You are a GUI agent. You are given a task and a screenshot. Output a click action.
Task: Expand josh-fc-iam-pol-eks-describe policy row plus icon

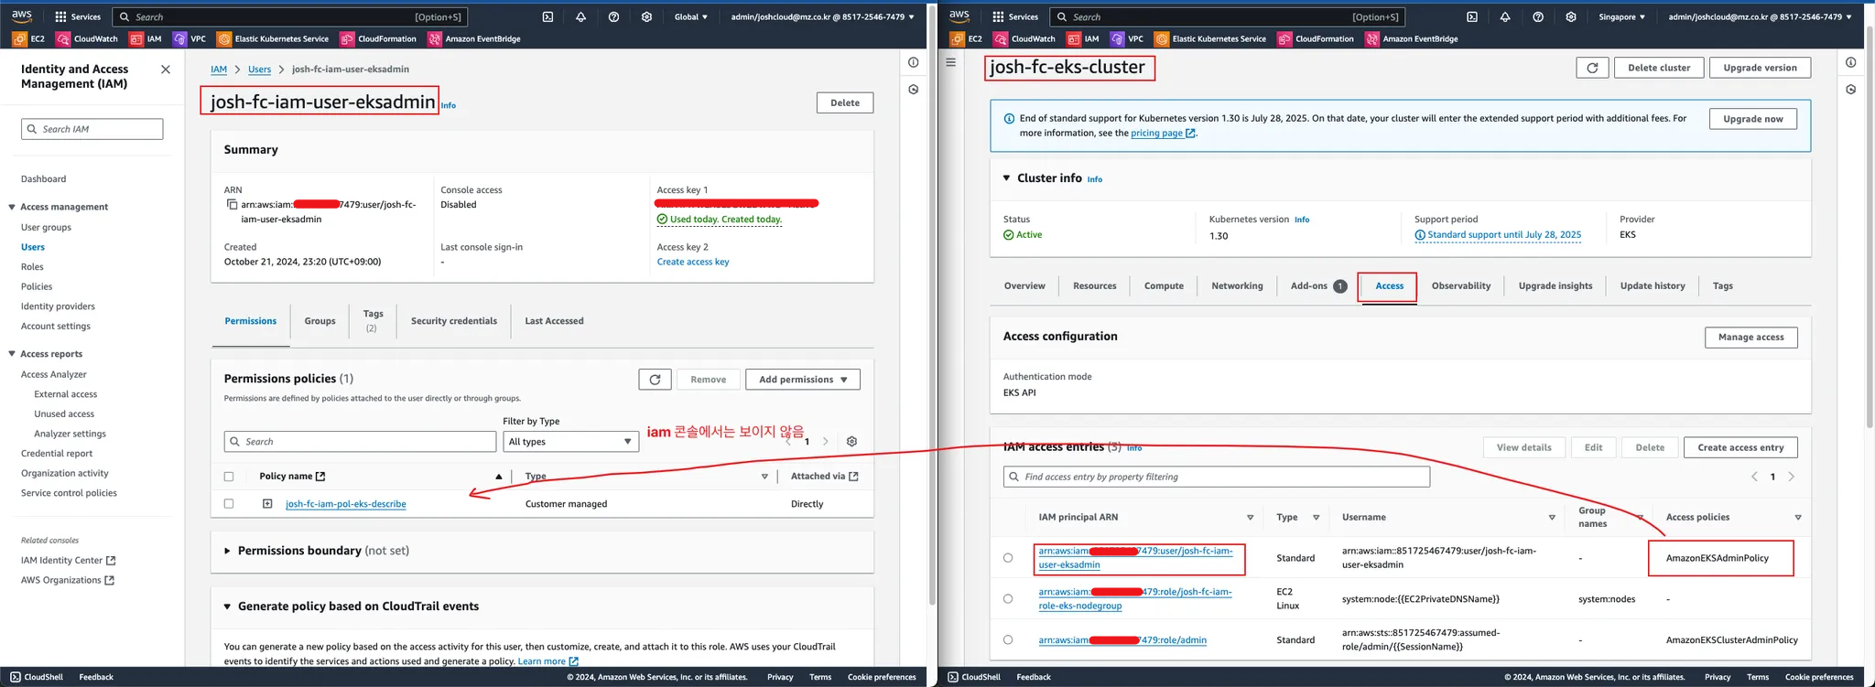(267, 504)
